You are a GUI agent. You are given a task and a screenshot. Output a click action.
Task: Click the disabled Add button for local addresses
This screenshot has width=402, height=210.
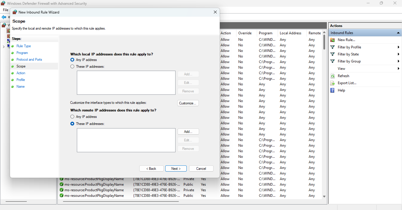click(188, 74)
